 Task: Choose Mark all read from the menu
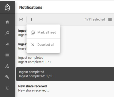point(43,32)
